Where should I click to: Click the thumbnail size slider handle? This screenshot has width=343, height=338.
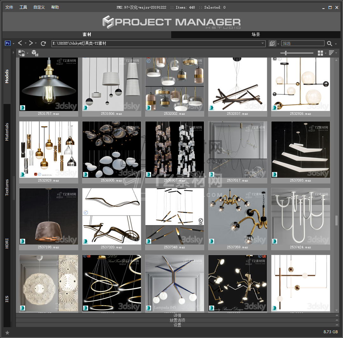(286, 53)
